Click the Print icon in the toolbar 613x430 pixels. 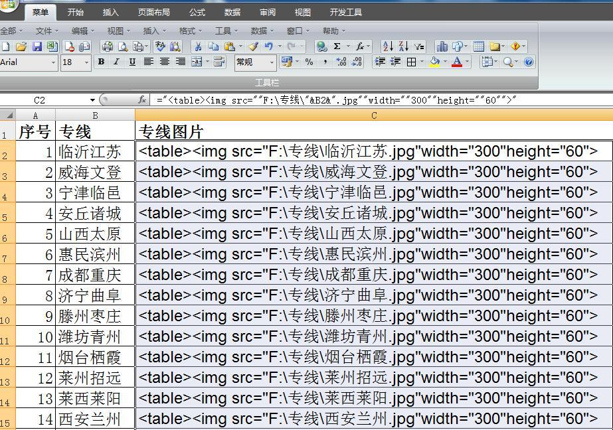pos(107,46)
